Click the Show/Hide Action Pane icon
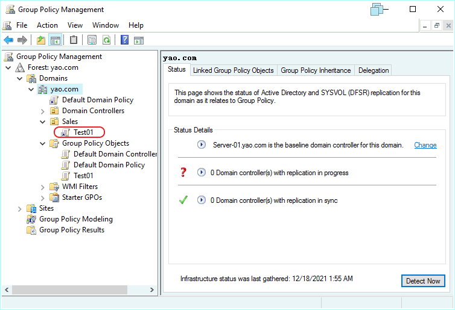Viewport: 455px width, 310px height. (x=139, y=40)
